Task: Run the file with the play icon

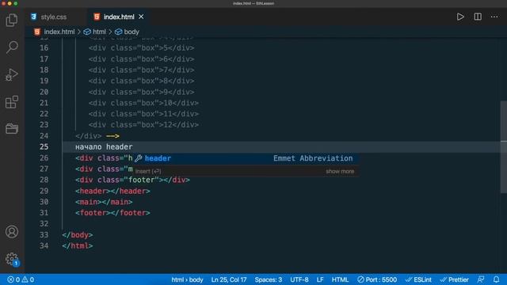Action: [x=460, y=17]
